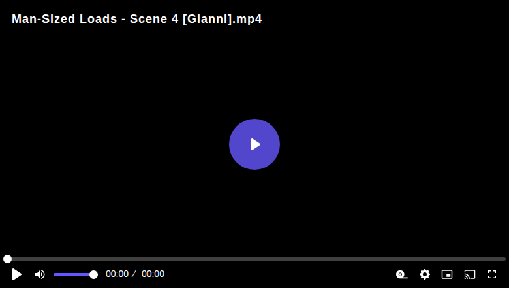The image size is (509, 288).
Task: Set volume to the lowest end of the slider
Action: coord(55,275)
